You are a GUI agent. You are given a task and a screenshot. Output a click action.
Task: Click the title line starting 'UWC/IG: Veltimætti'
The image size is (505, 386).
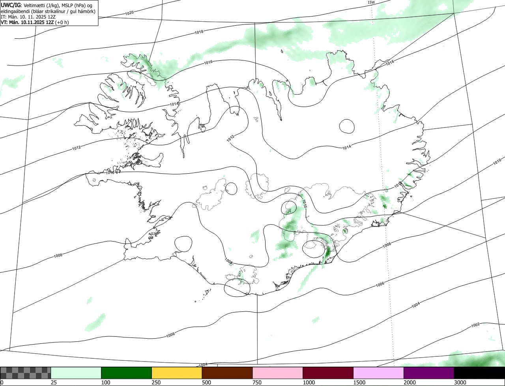[x=47, y=5]
